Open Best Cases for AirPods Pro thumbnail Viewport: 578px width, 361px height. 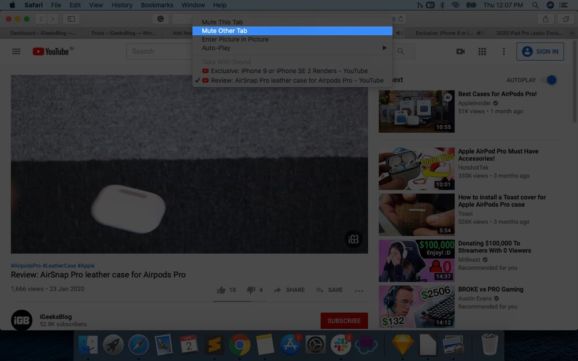point(417,111)
